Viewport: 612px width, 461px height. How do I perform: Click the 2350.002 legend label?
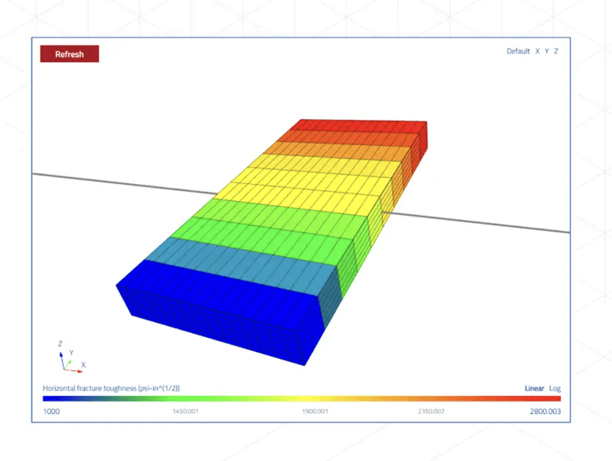[x=431, y=411]
